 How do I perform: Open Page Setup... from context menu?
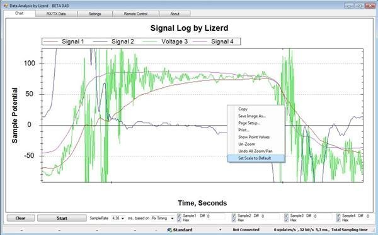tap(256, 123)
